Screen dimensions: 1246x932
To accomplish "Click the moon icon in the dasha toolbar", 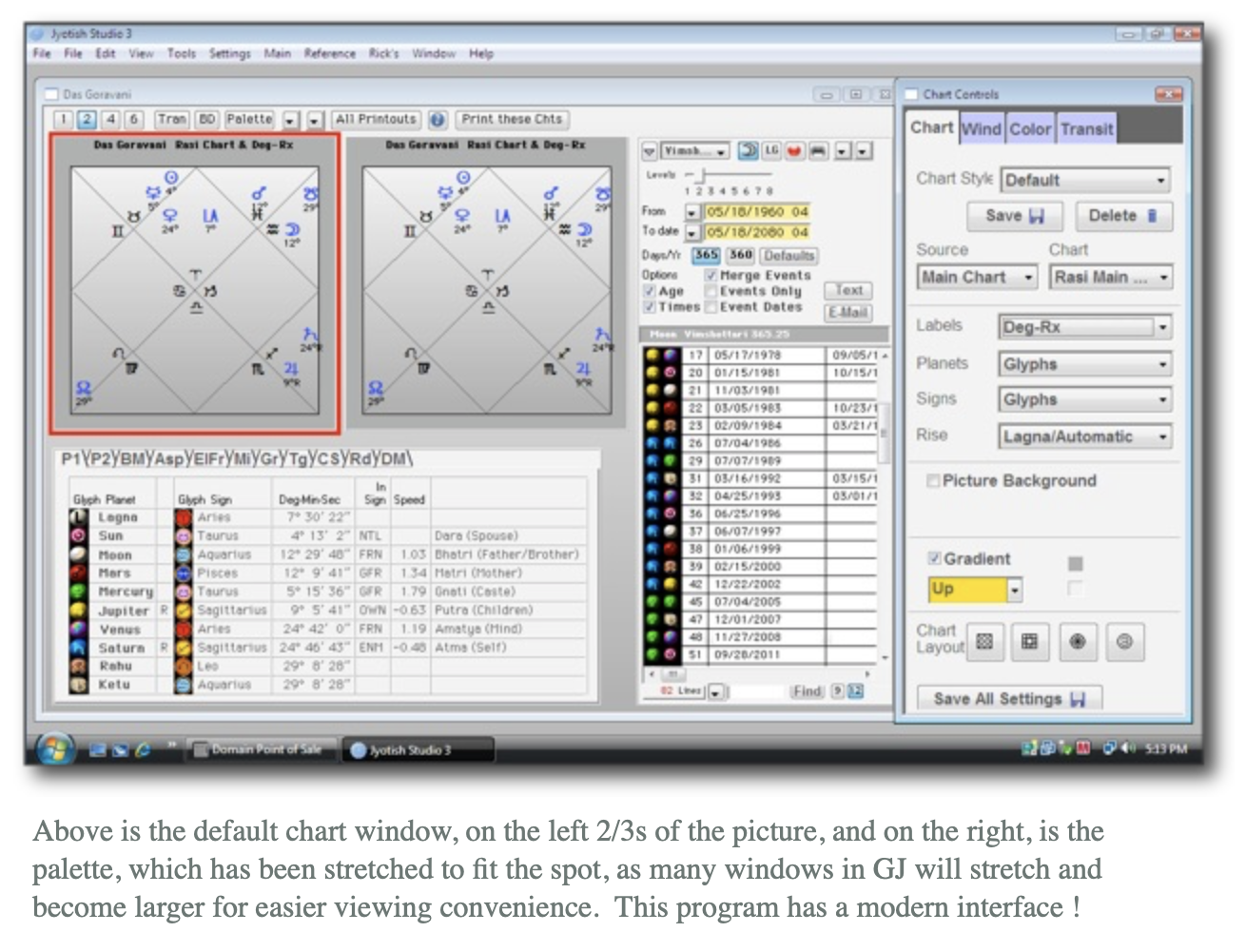I will (749, 151).
